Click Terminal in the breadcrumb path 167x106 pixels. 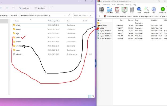[x=14, y=15]
